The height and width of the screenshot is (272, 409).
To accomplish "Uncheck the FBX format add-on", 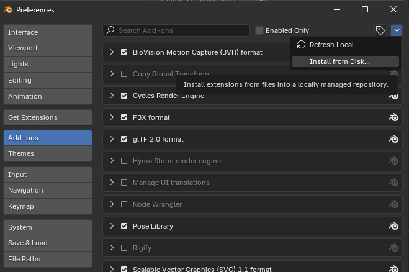I will coord(124,117).
